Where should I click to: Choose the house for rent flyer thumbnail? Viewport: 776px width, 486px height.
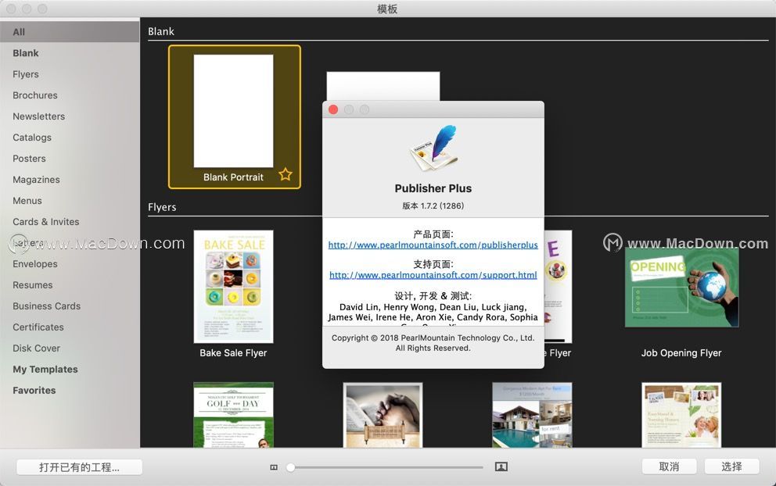(532, 415)
